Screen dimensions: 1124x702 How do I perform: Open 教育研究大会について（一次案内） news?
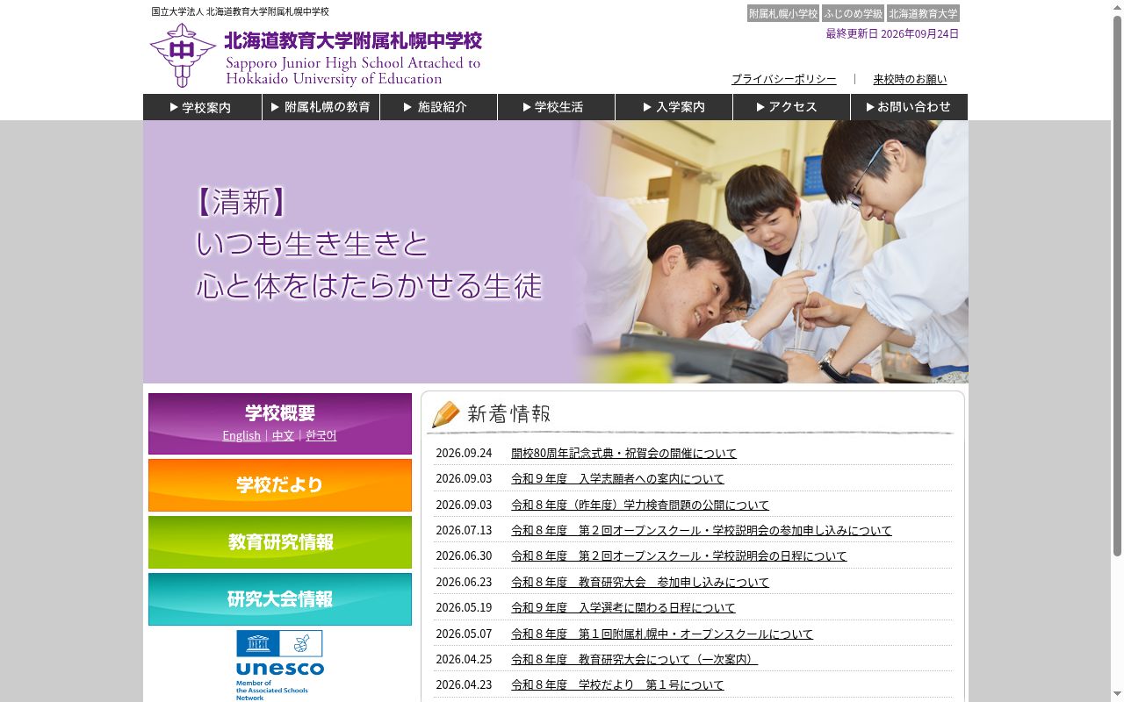click(x=634, y=659)
